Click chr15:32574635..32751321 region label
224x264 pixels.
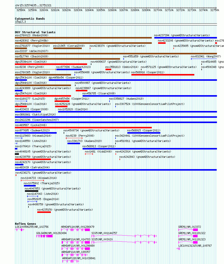[x=33, y=5]
